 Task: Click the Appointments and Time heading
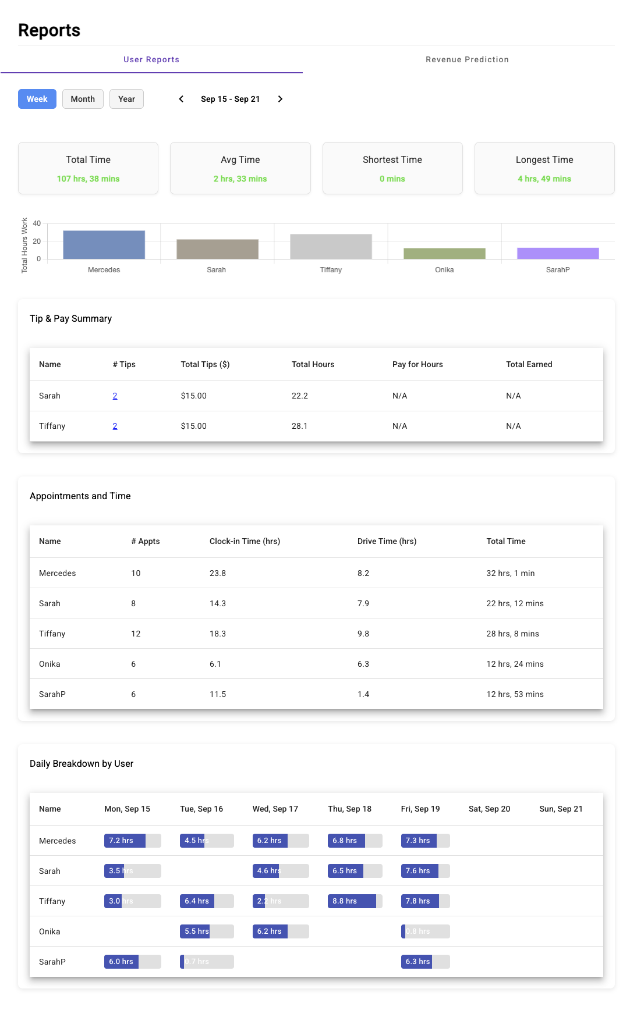pyautogui.click(x=80, y=496)
